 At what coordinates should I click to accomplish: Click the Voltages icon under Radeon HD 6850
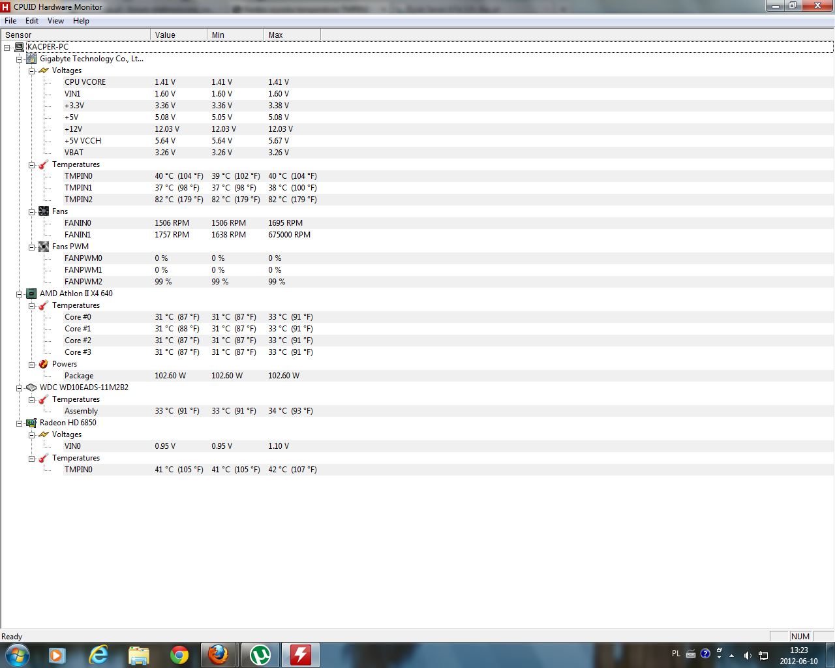44,434
